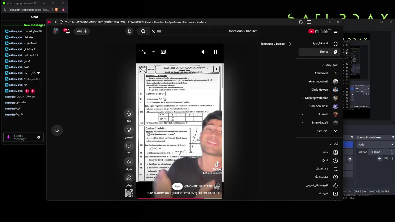395x222 pixels.
Task: Open the emoji picker in Kick chat
Action: (39, 137)
